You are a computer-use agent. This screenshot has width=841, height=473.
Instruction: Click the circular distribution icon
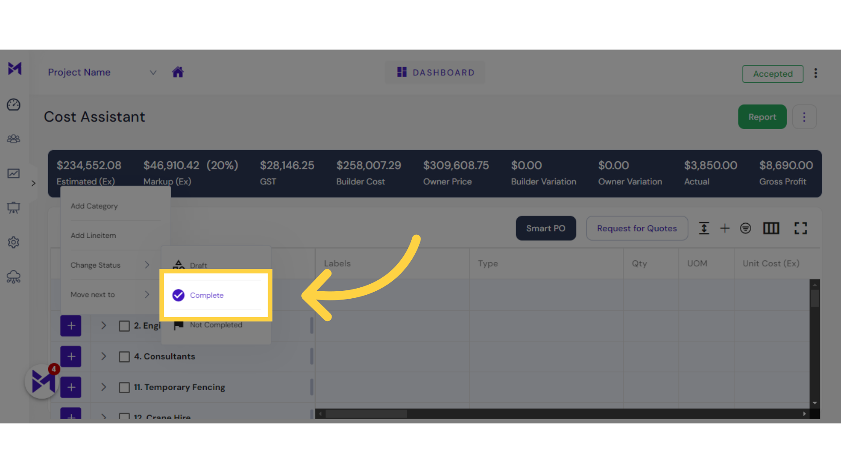(x=745, y=228)
